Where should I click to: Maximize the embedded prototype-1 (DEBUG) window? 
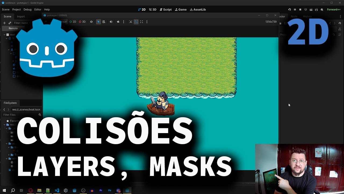(267, 15)
